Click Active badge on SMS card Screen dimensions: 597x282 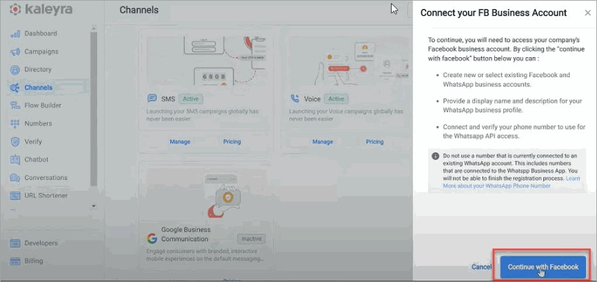191,99
